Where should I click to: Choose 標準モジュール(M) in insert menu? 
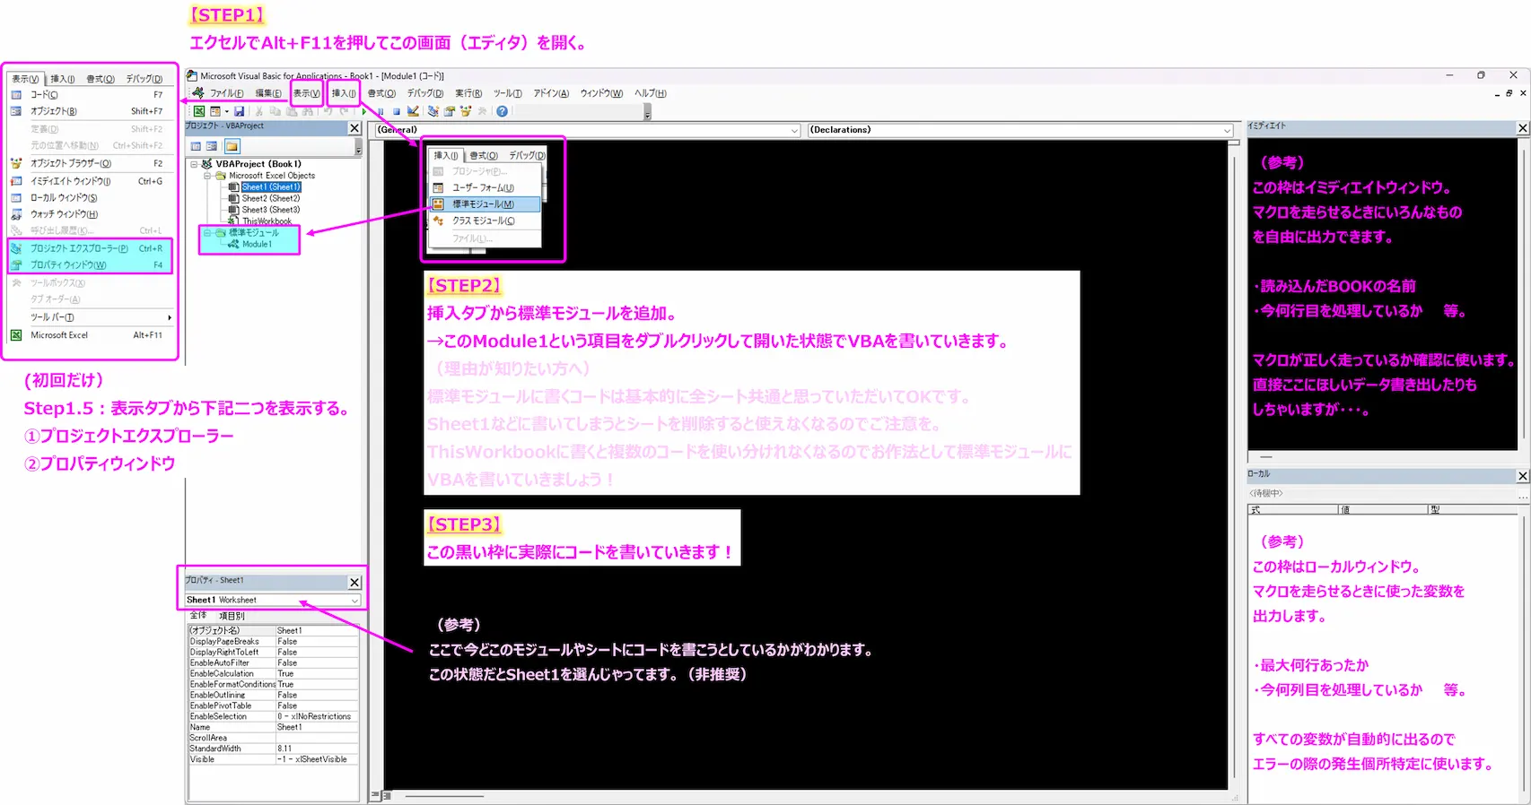tap(486, 204)
